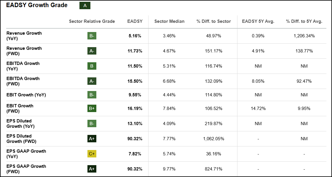Image resolution: width=332 pixels, height=177 pixels.
Task: Click the 90.32% EPS Diluted Growth (FWD) value
Action: point(135,139)
